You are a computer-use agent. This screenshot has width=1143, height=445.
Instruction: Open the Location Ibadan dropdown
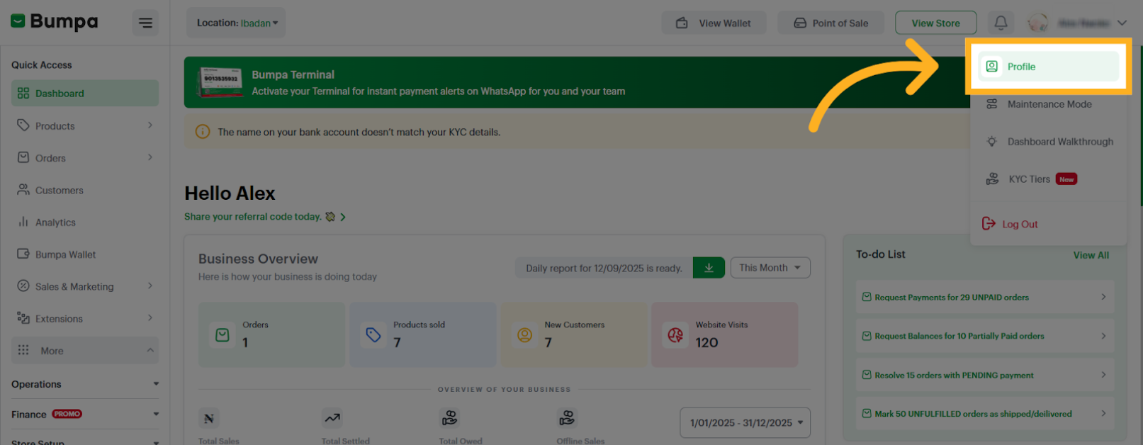[x=236, y=23]
